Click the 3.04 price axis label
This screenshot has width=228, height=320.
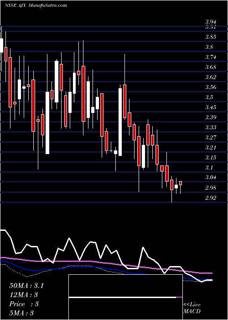pyautogui.click(x=211, y=177)
